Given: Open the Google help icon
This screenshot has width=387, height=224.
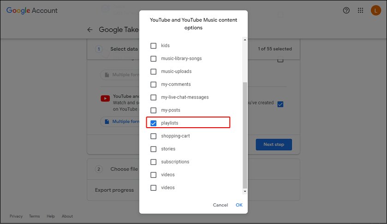Looking at the screenshot, I should click(346, 10).
